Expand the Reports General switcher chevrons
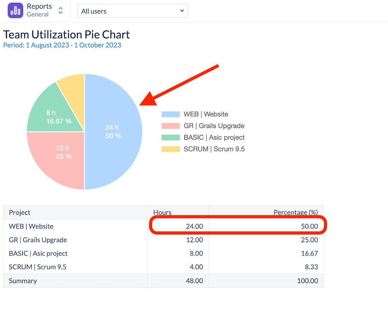388x309 pixels. pos(61,11)
